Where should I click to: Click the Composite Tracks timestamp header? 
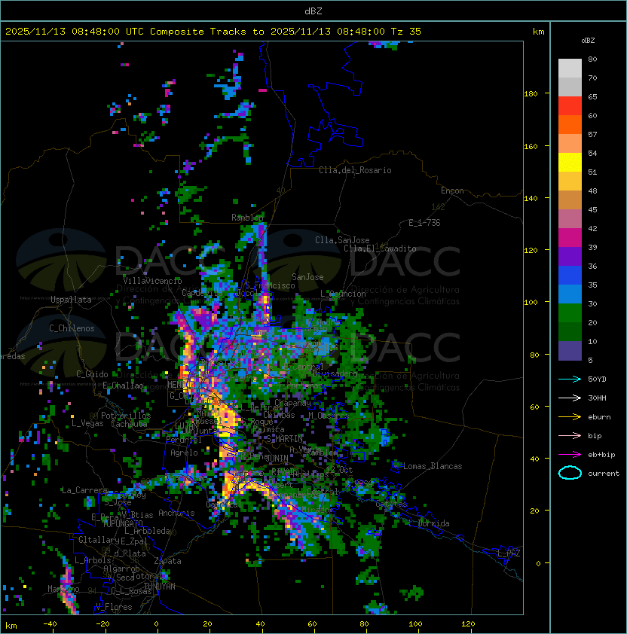coord(213,32)
